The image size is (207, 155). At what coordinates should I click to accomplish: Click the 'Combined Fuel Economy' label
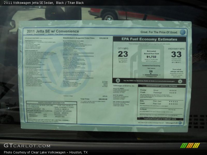point(151,66)
